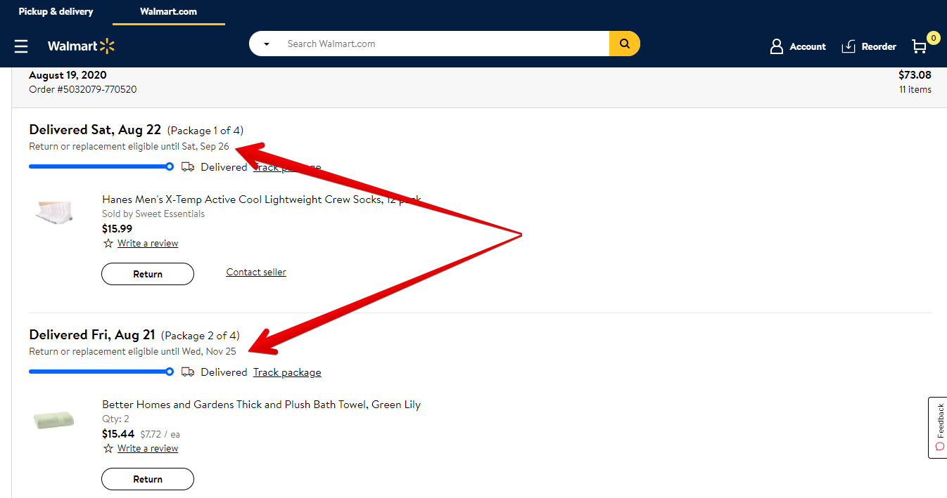
Task: Click star icon beside towel review link
Action: (x=108, y=448)
